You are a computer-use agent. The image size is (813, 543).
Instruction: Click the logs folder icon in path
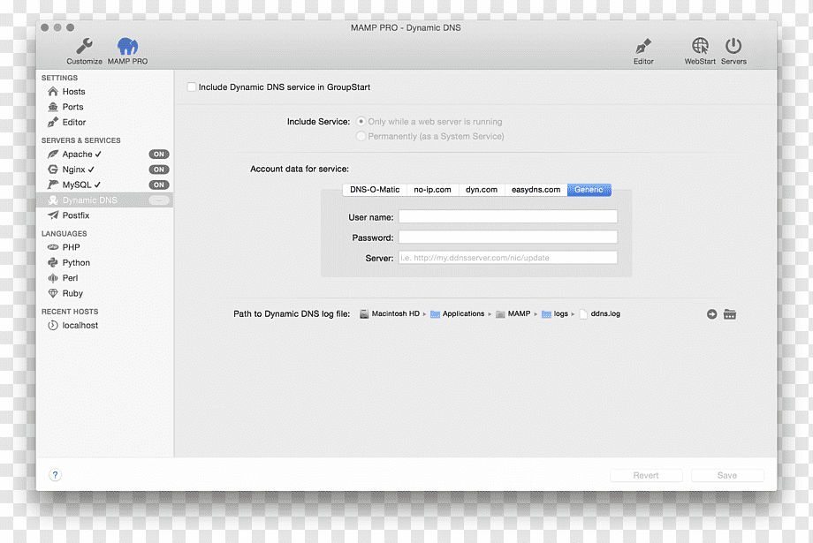(x=546, y=314)
